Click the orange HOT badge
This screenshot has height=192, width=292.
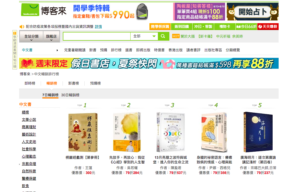(x=176, y=36)
